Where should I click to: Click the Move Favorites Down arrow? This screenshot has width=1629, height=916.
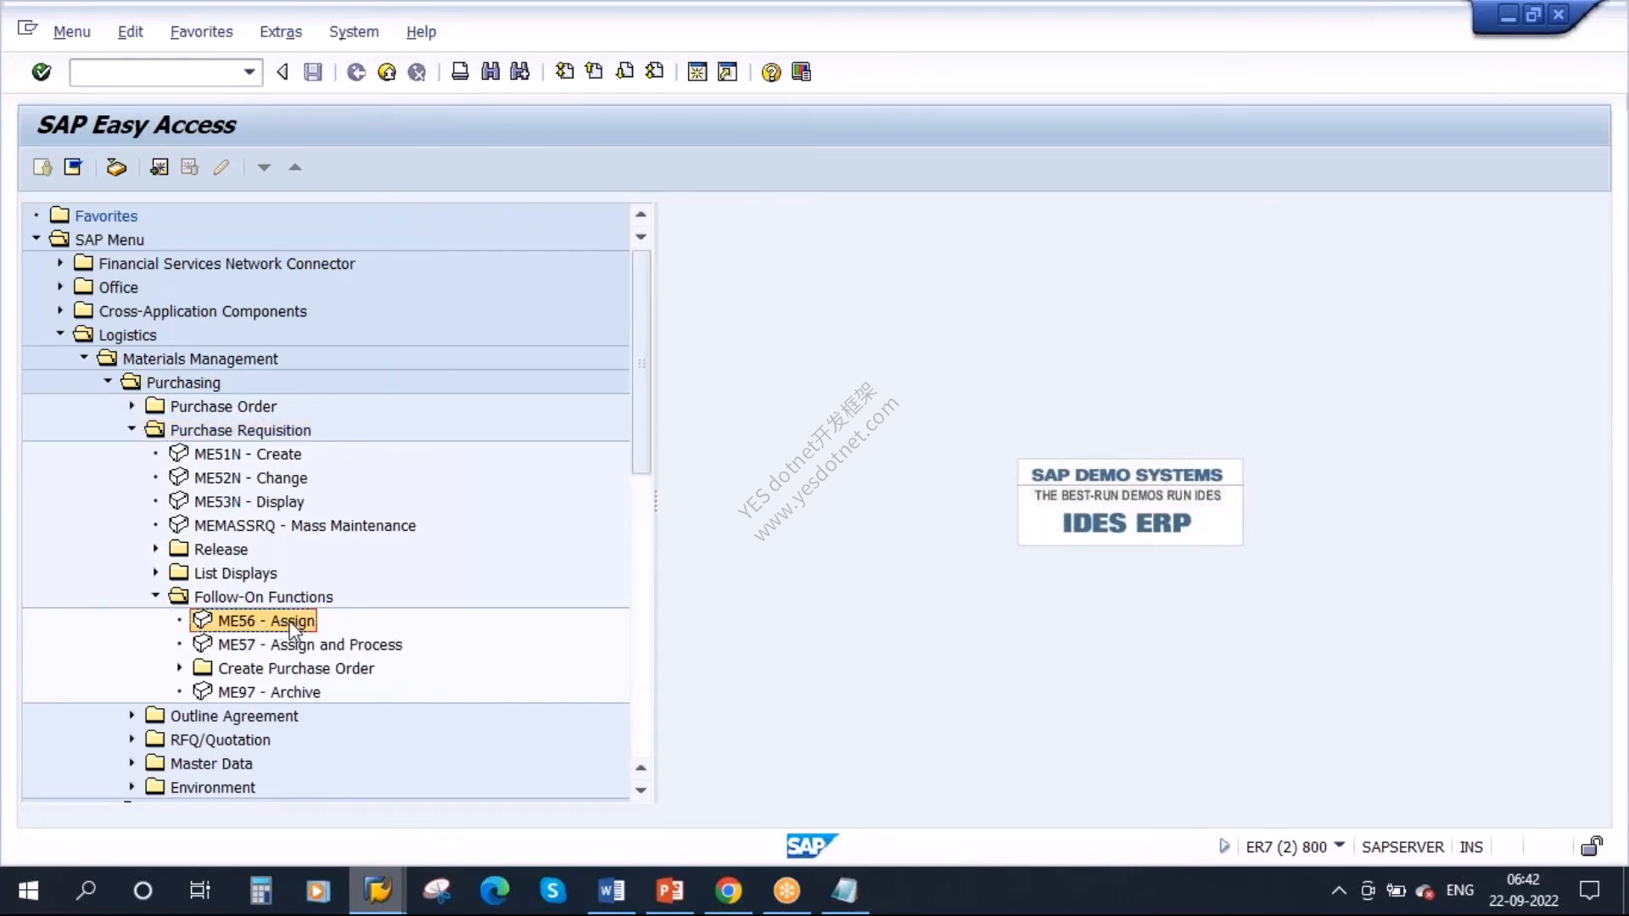(264, 168)
